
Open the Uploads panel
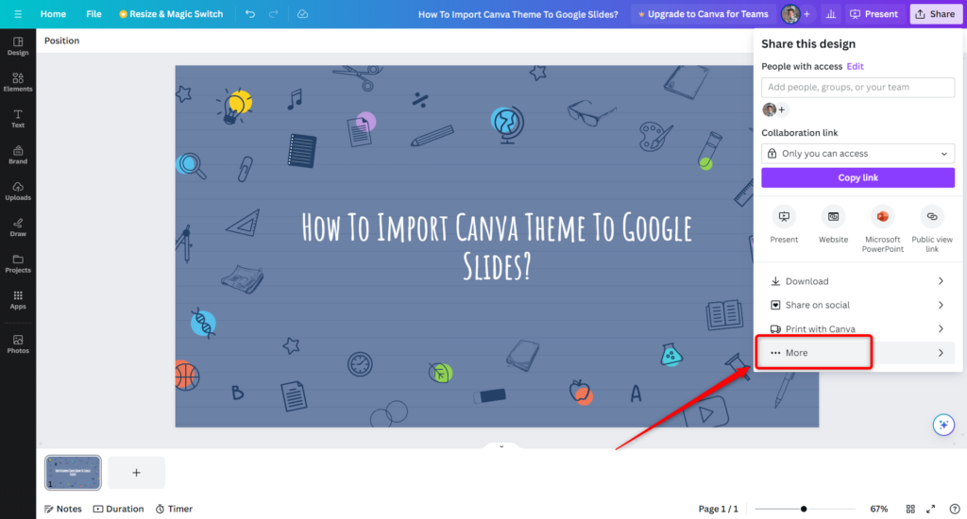(18, 191)
